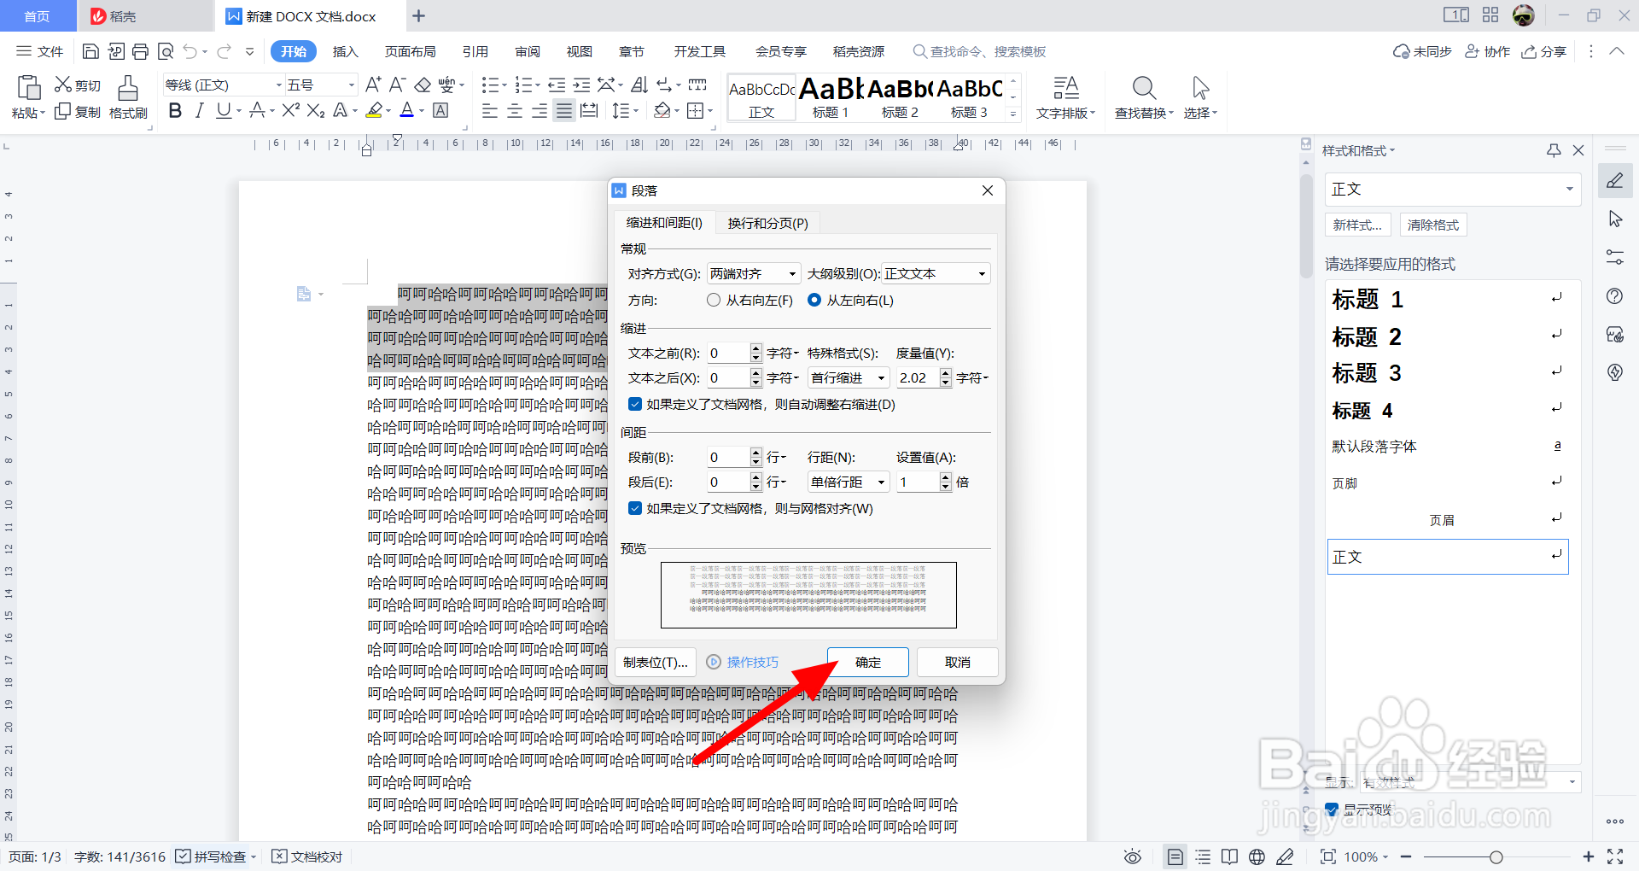Open Find and Replace tool
Viewport: 1639px width, 871px height.
tap(1144, 97)
